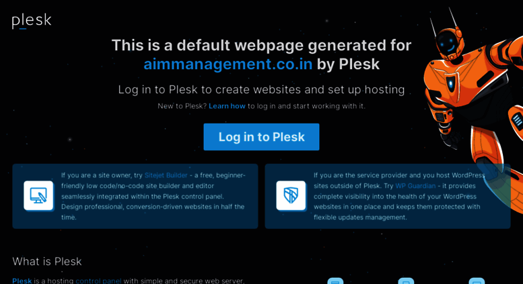
Task: Click the Plesk link in bottom paragraph
Action: (x=22, y=281)
